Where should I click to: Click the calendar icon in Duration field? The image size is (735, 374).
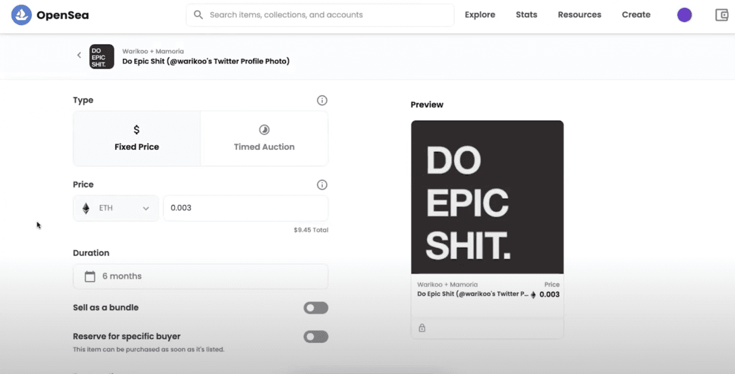(x=90, y=277)
